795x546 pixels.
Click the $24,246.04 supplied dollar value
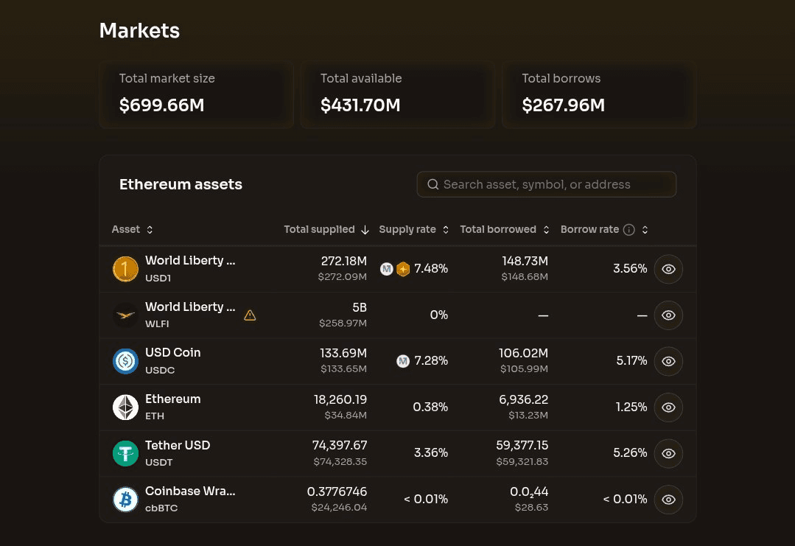pyautogui.click(x=339, y=508)
